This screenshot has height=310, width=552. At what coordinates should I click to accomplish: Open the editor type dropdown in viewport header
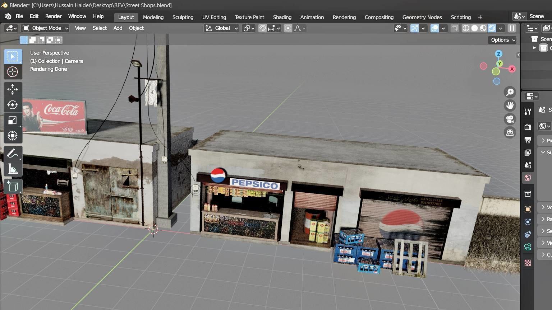(11, 28)
